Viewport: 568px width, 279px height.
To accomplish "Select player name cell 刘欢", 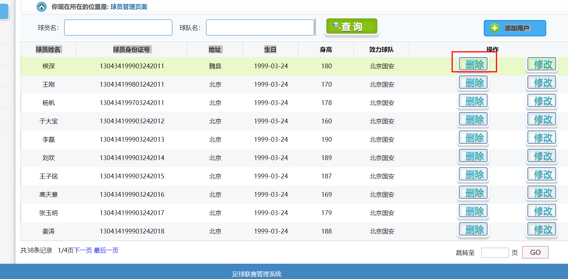I will tap(48, 158).
